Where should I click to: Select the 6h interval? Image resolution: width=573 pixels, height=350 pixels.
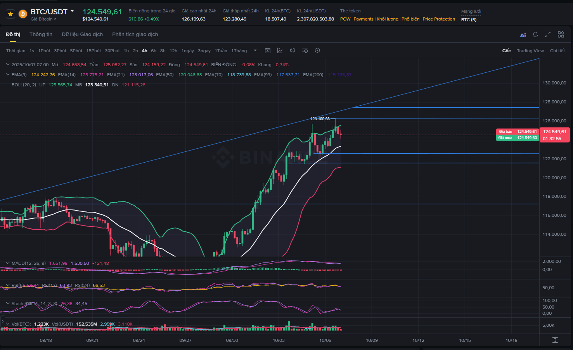click(154, 51)
